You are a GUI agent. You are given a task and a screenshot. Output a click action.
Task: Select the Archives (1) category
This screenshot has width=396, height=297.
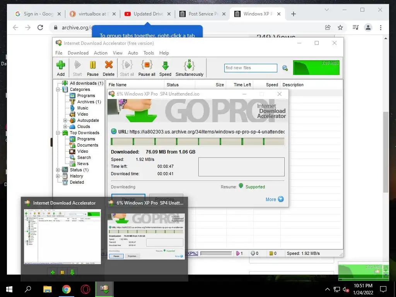[x=89, y=102]
